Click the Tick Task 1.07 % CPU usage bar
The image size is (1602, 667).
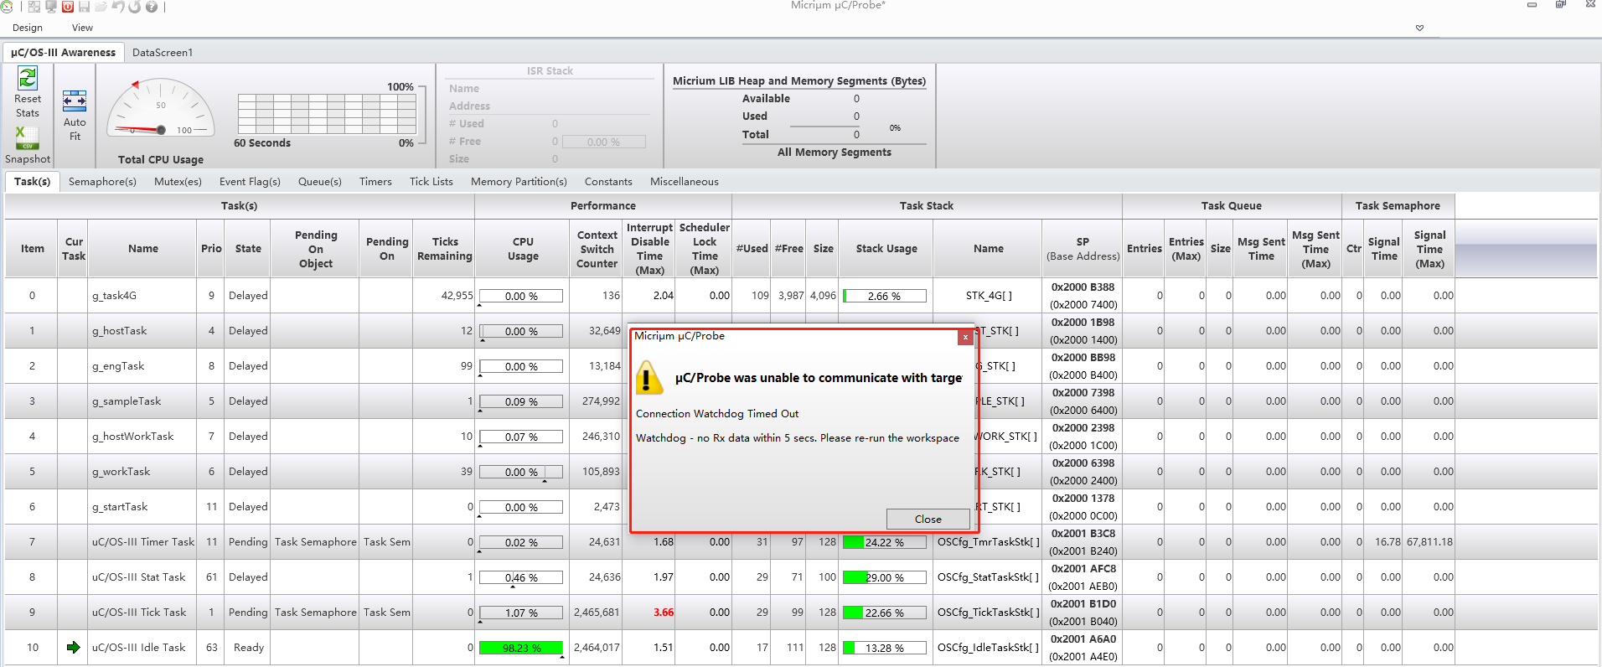click(x=521, y=613)
